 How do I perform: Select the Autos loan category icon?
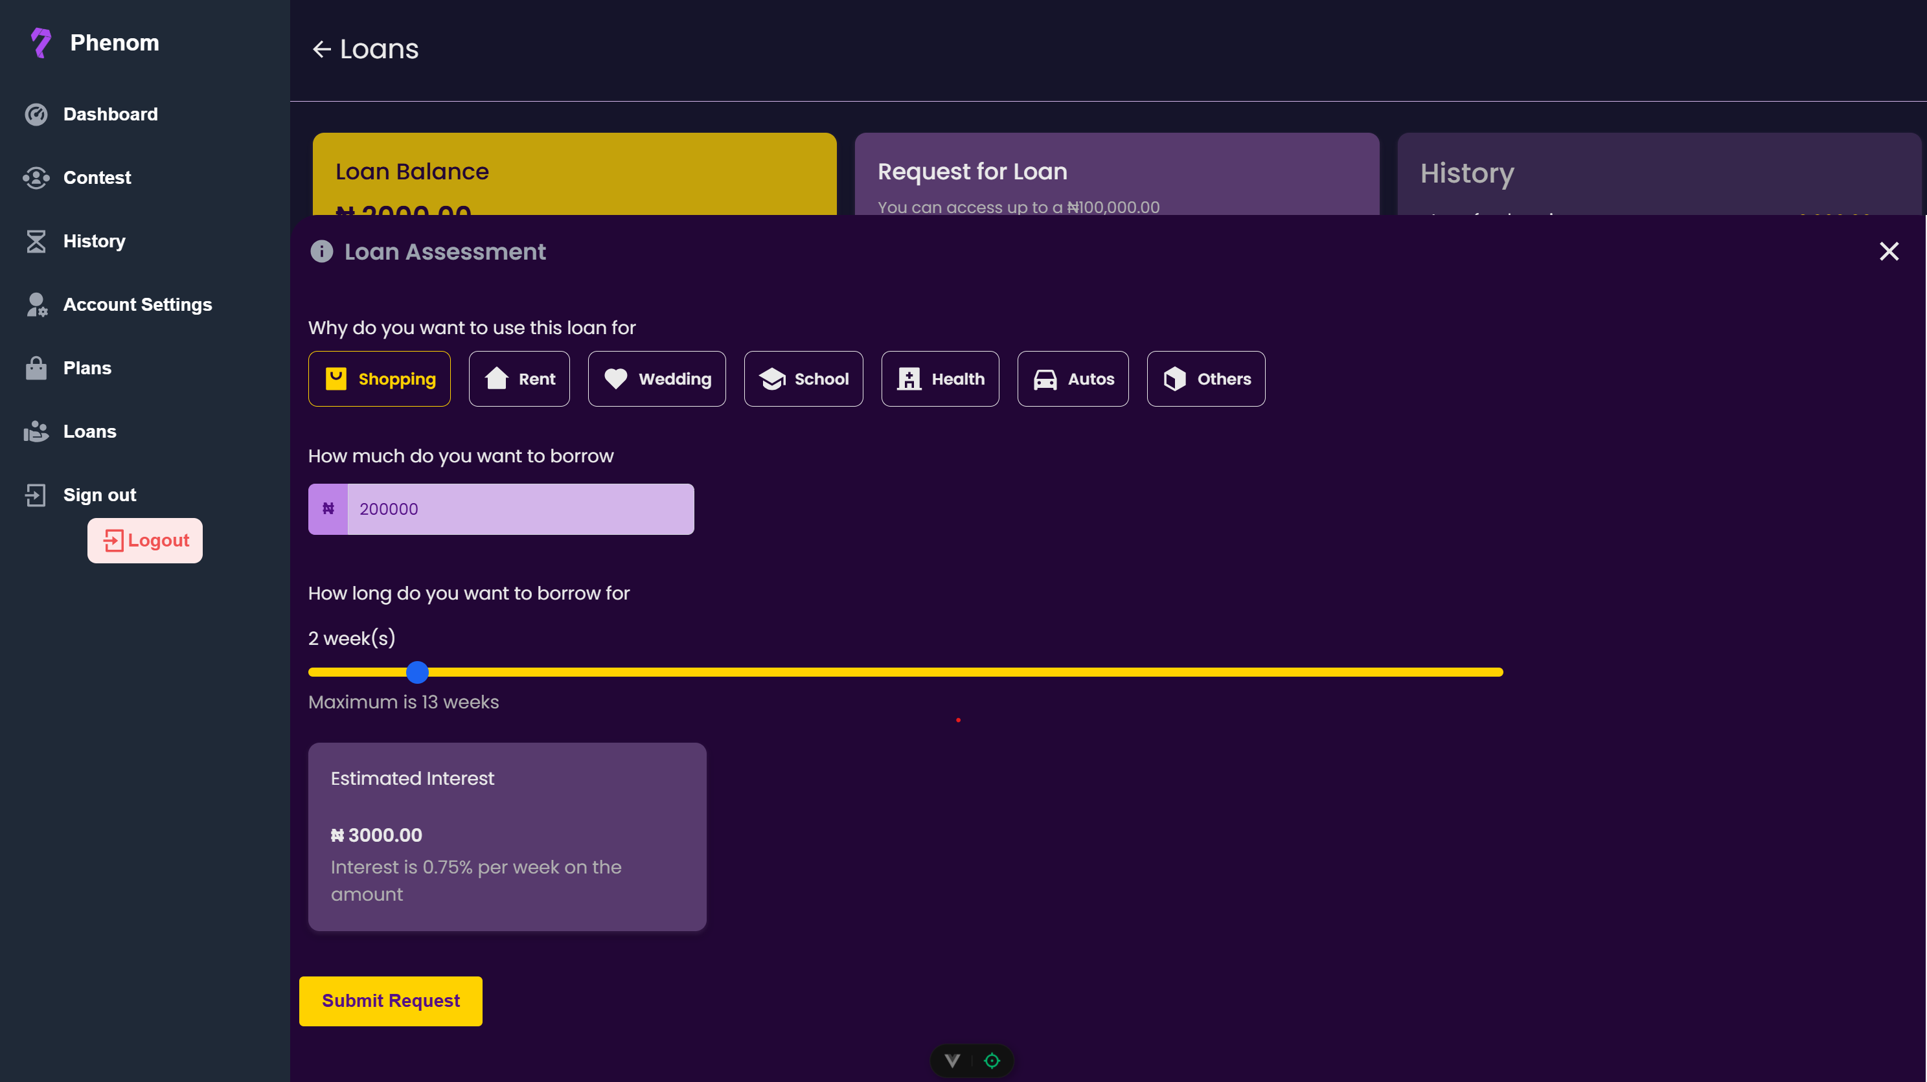click(x=1045, y=378)
